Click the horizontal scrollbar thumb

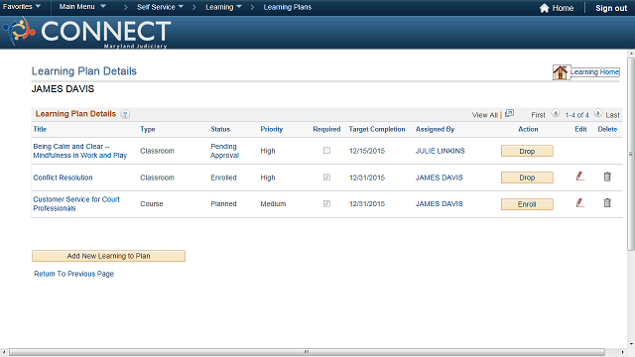tap(307, 352)
